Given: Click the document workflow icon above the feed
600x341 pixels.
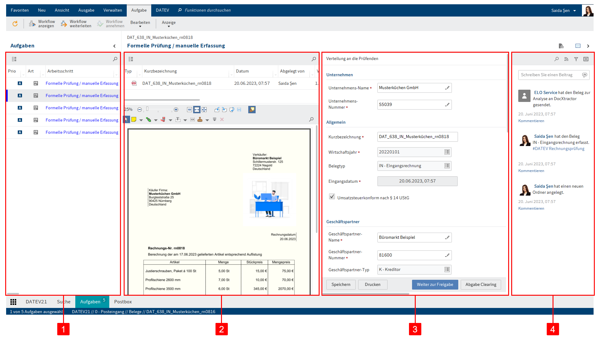Looking at the screenshot, I should click(561, 46).
